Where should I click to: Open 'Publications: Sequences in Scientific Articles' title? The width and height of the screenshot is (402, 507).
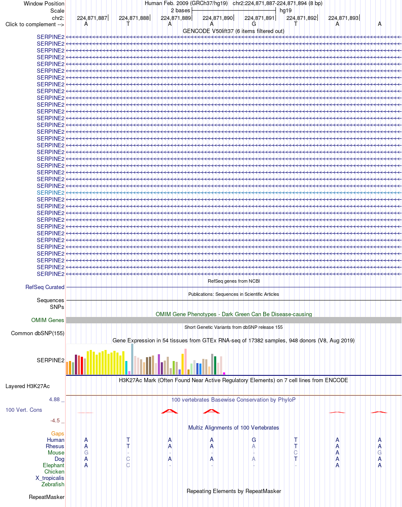234,294
